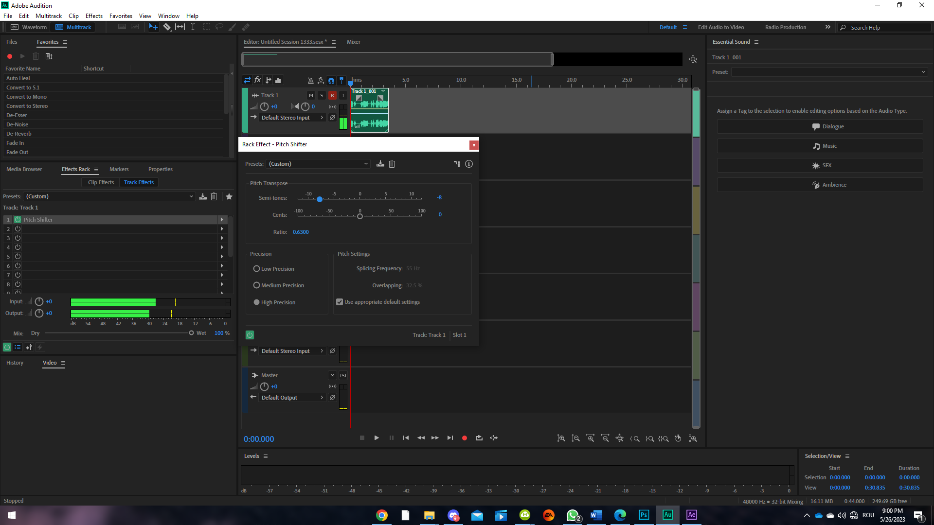This screenshot has height=525, width=934.
Task: Click the SFX audio type button
Action: [x=820, y=165]
